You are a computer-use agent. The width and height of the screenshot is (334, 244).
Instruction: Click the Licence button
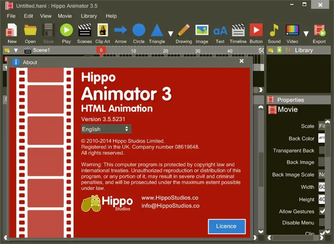[x=227, y=226]
